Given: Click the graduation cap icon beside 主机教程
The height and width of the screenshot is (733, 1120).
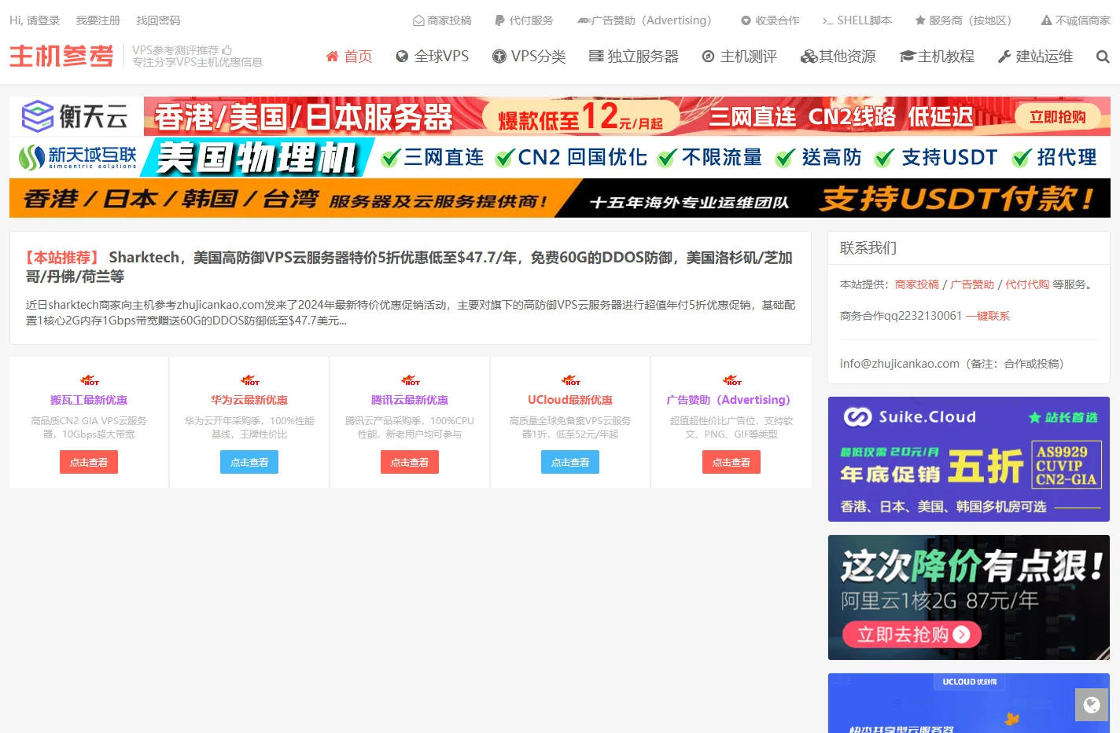Looking at the screenshot, I should tap(908, 57).
